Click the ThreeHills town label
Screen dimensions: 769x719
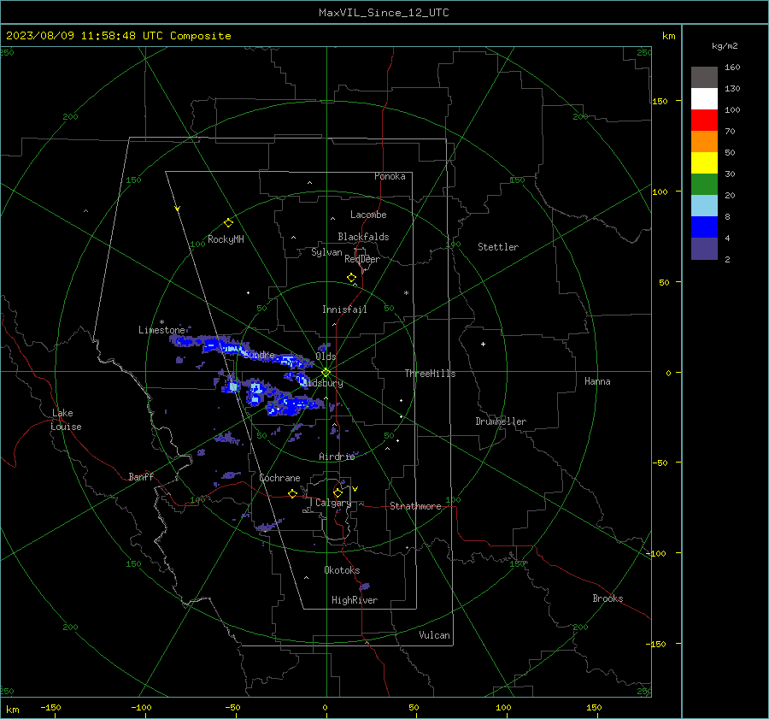pos(430,374)
